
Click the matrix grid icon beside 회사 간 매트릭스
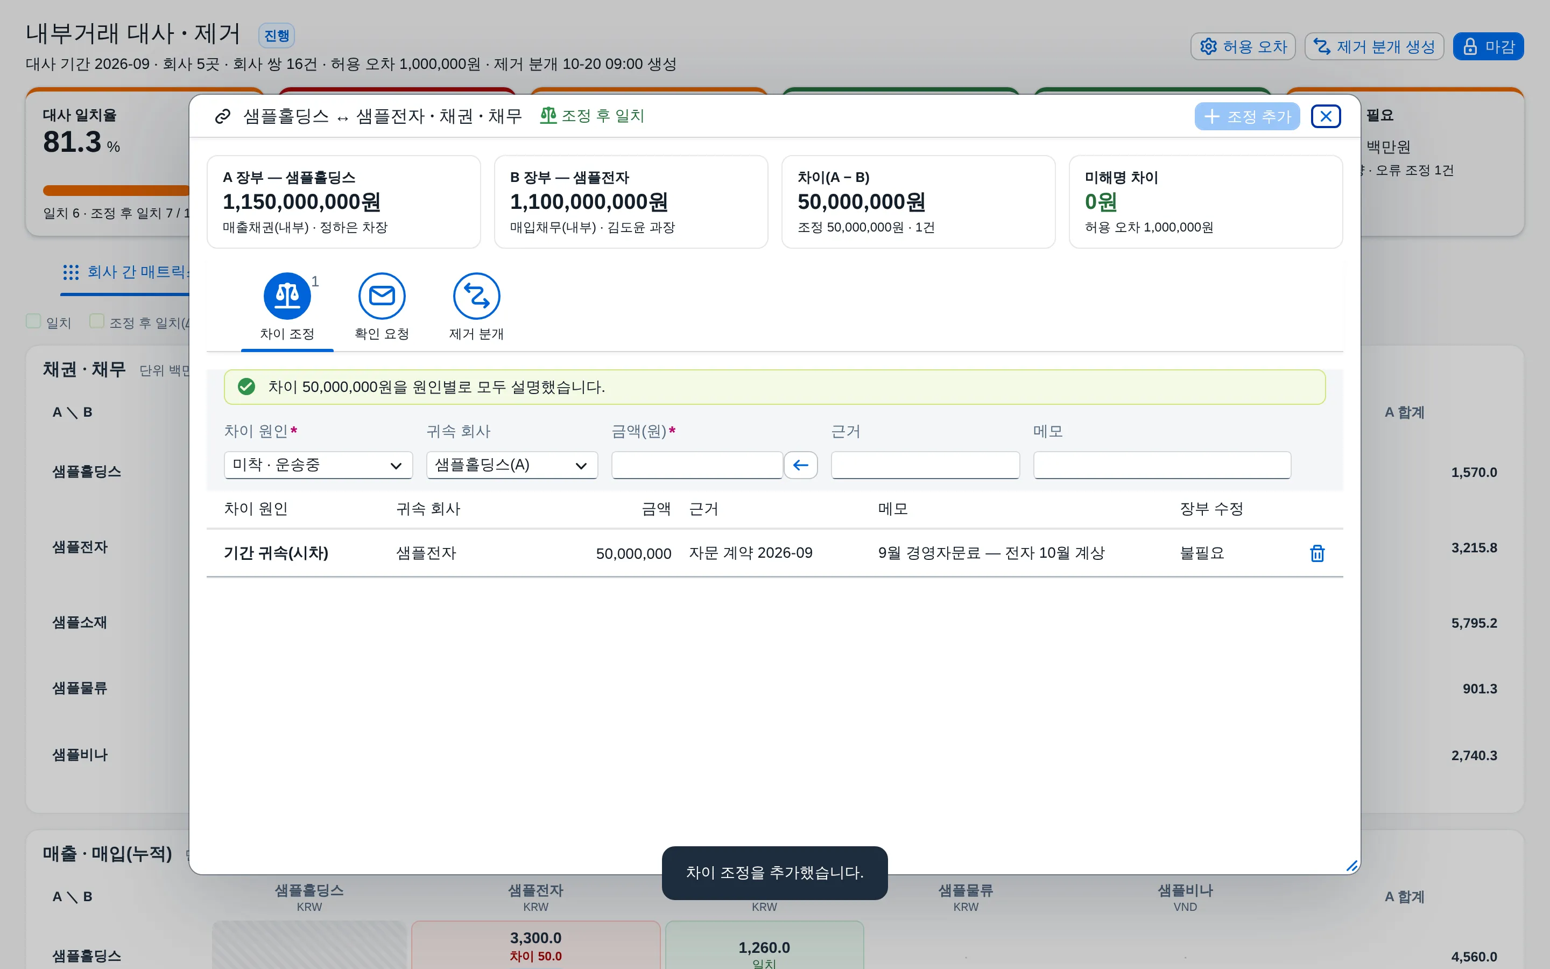pyautogui.click(x=71, y=272)
